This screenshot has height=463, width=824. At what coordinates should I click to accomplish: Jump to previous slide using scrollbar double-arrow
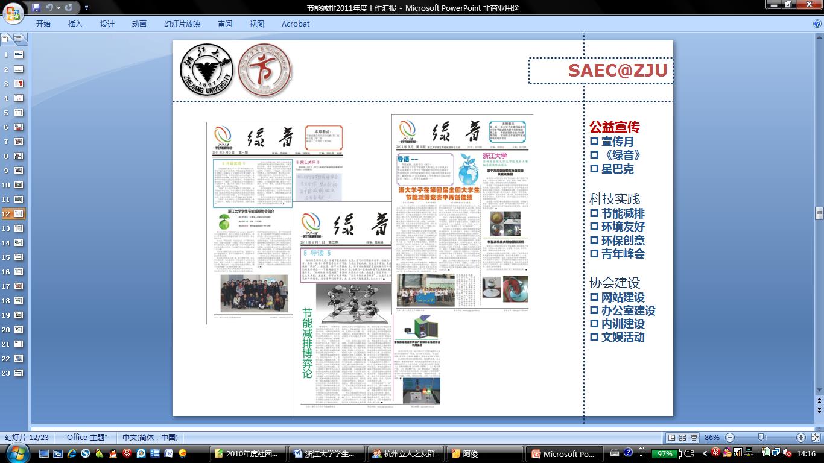(819, 400)
